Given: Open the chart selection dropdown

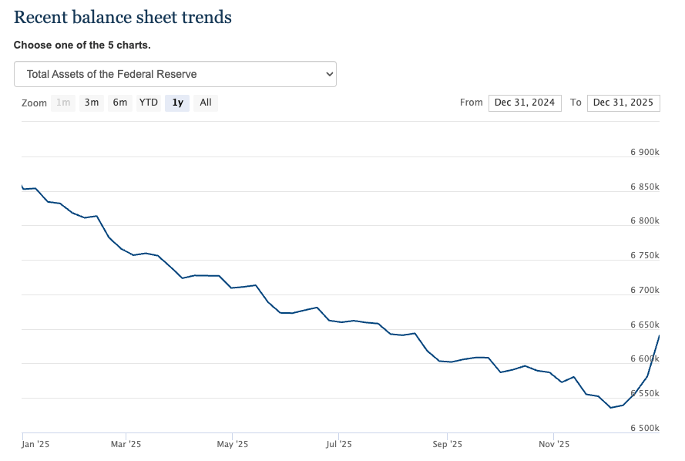Looking at the screenshot, I should [x=175, y=74].
